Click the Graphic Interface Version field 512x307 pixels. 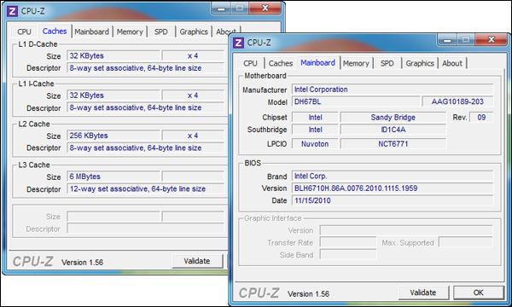(406, 230)
